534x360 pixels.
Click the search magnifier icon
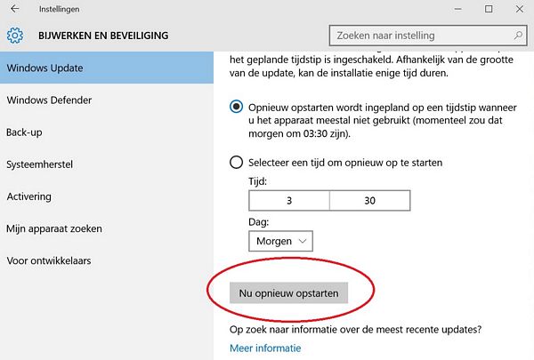[x=518, y=35]
